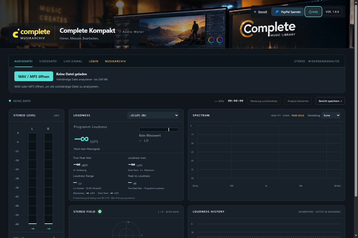Click the Complete Musikarchiv logo

(31, 34)
